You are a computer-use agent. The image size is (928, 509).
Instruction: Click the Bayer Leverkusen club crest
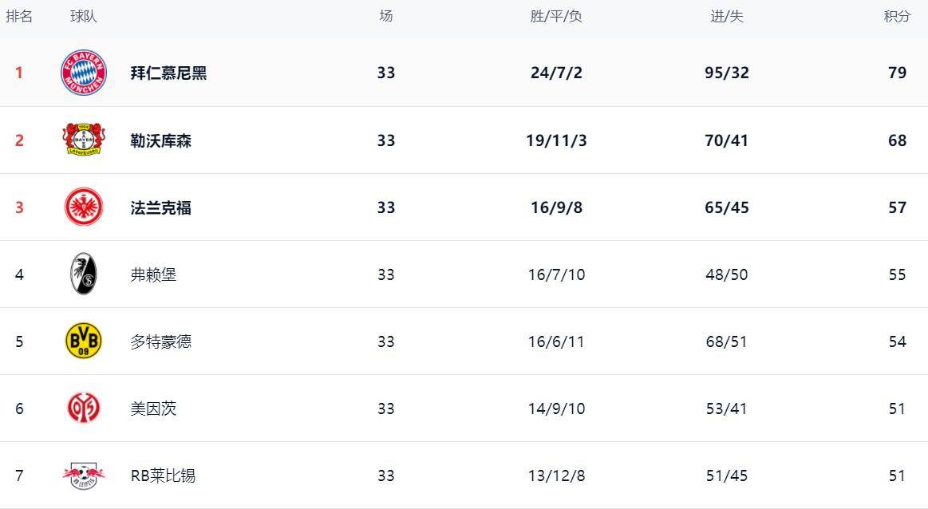(84, 140)
